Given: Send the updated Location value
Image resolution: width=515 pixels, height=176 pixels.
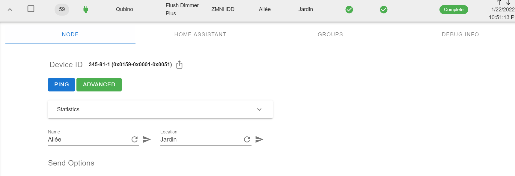Looking at the screenshot, I should coord(259,139).
